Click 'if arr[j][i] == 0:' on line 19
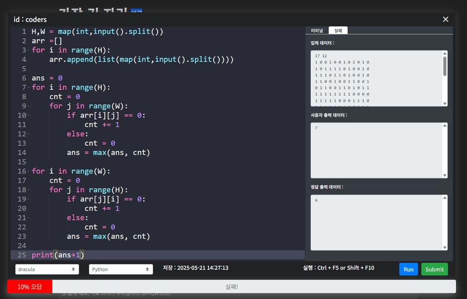The width and height of the screenshot is (467, 299). click(106, 199)
